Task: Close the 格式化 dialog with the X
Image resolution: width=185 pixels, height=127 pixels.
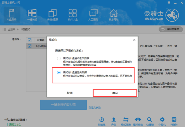Action: point(134,40)
